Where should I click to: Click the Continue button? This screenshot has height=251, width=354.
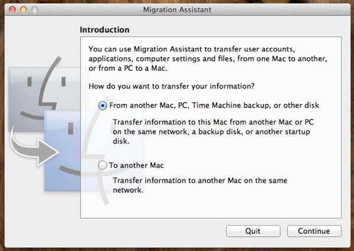pyautogui.click(x=314, y=231)
